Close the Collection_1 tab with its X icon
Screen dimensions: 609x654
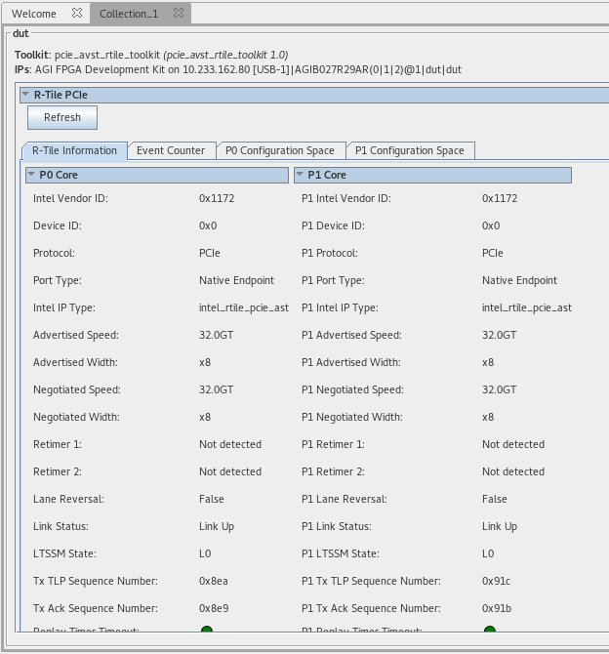(179, 13)
